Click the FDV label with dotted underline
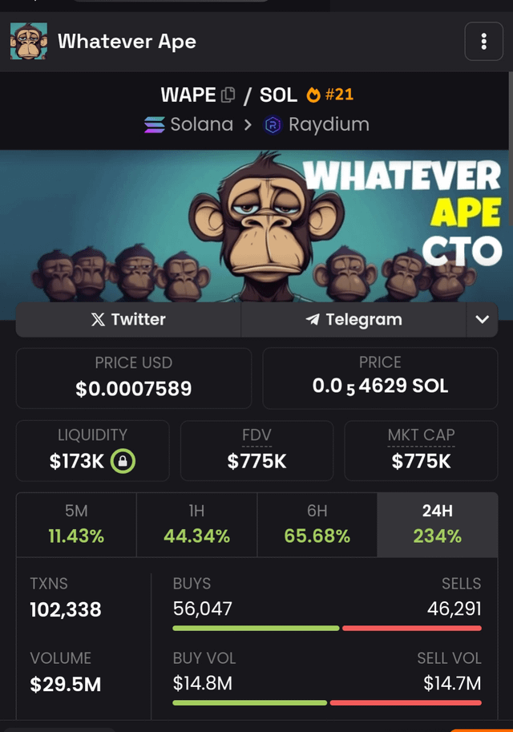This screenshot has height=732, width=513. pos(256,435)
